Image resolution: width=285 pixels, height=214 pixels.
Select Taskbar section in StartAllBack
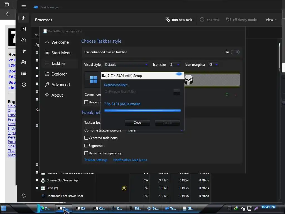[60, 64]
